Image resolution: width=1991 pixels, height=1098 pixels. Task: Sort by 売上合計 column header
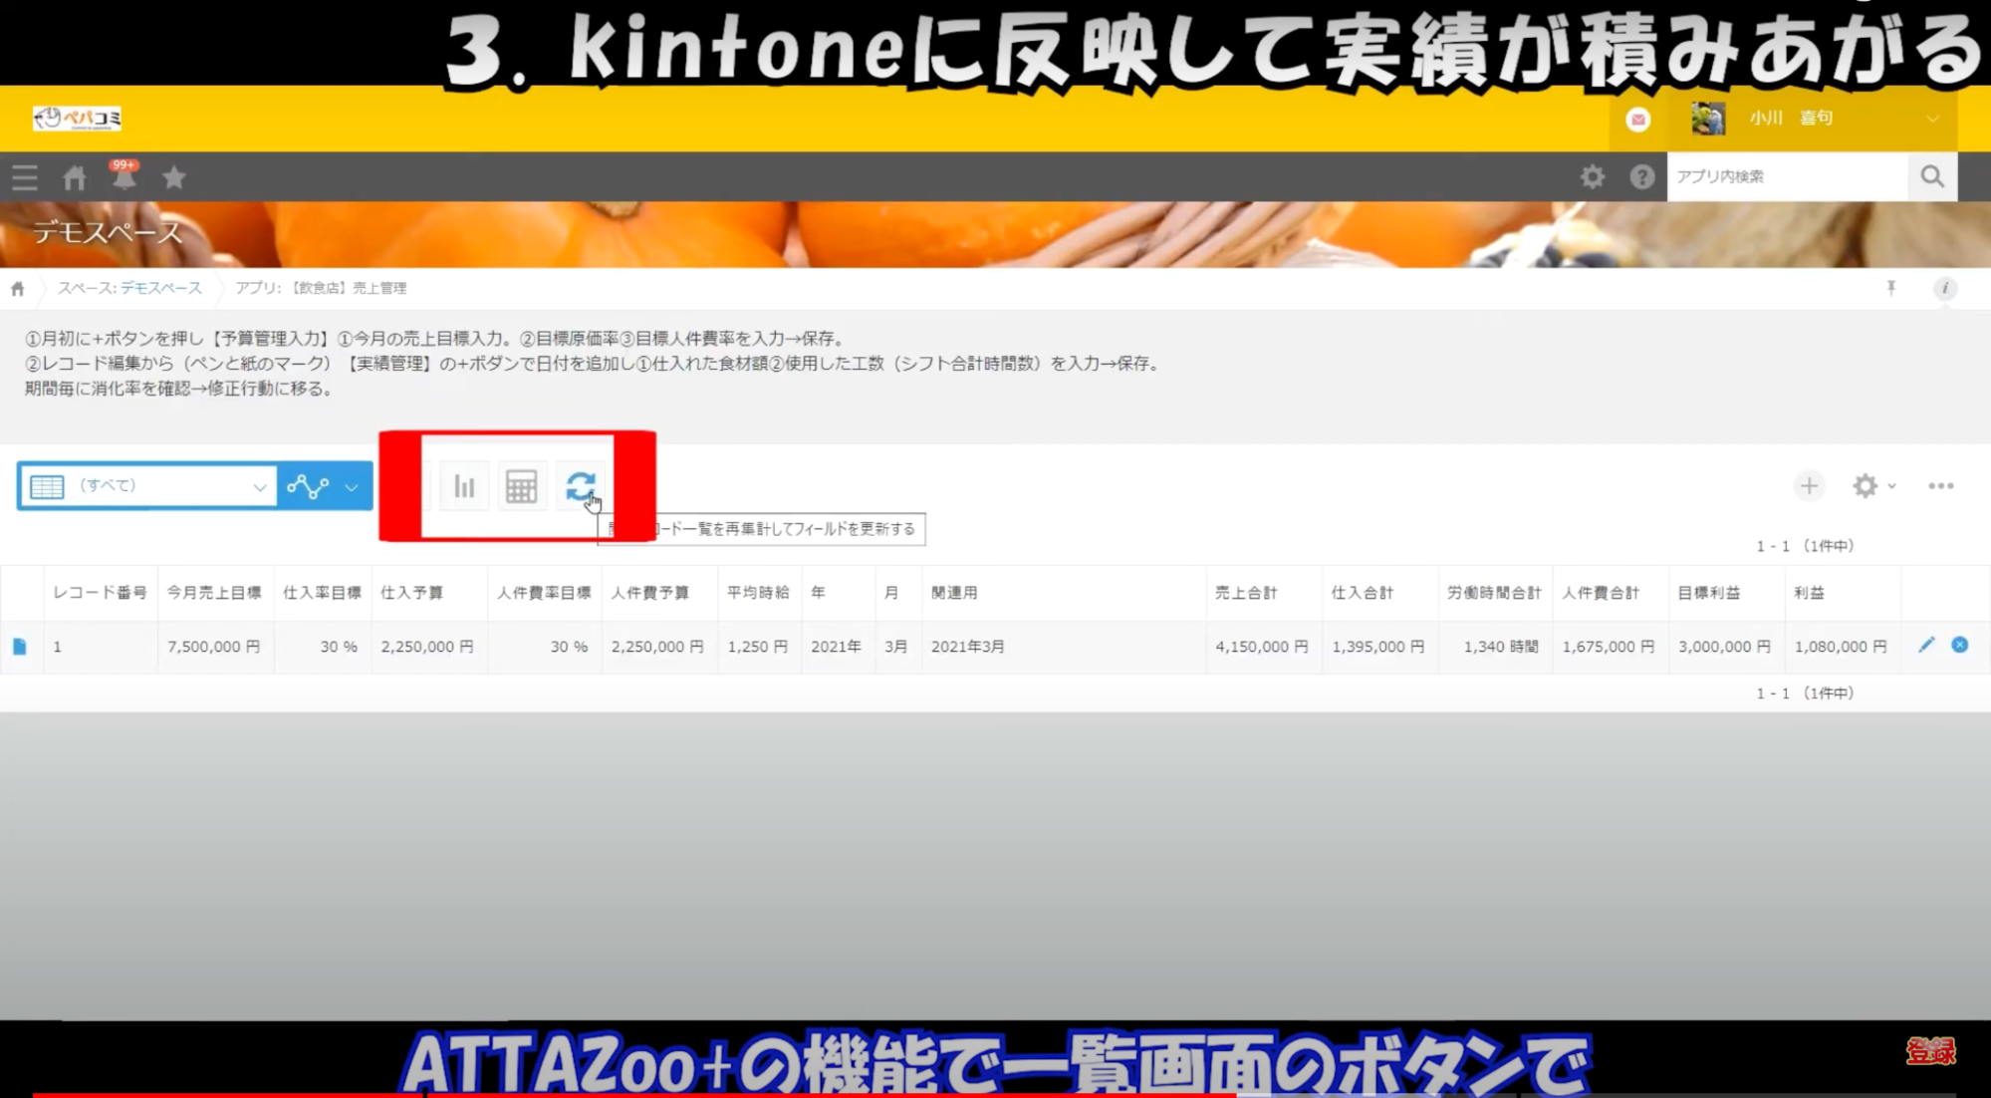click(1245, 593)
